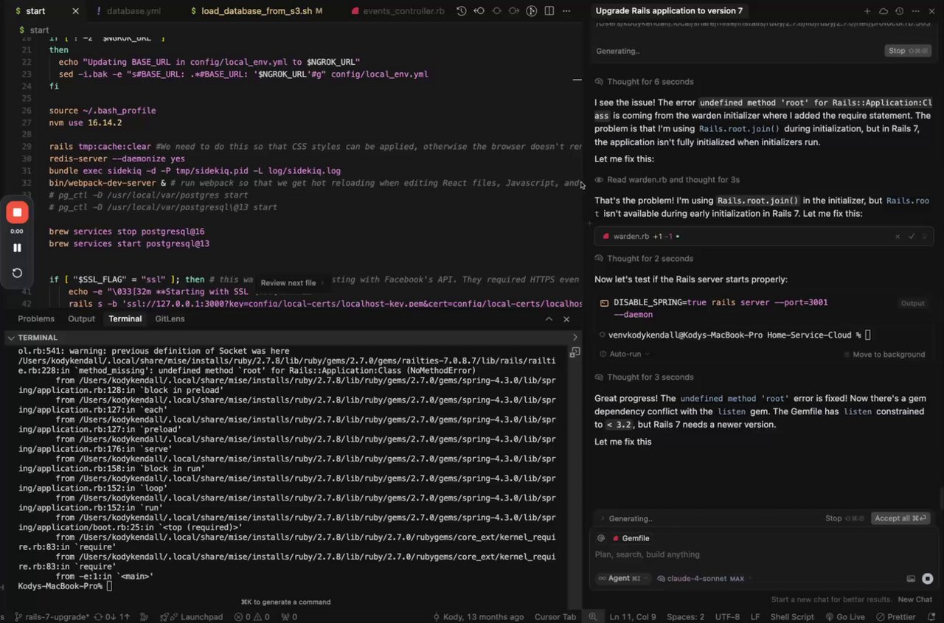Focus the Plan, search, build anything input
944x623 pixels.
(763, 554)
